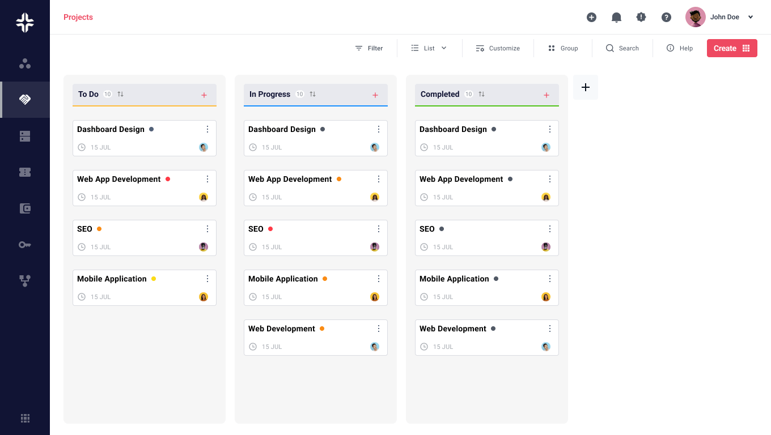Toggle sort order on To Do column
Viewport: 771px width, 435px height.
click(x=121, y=94)
